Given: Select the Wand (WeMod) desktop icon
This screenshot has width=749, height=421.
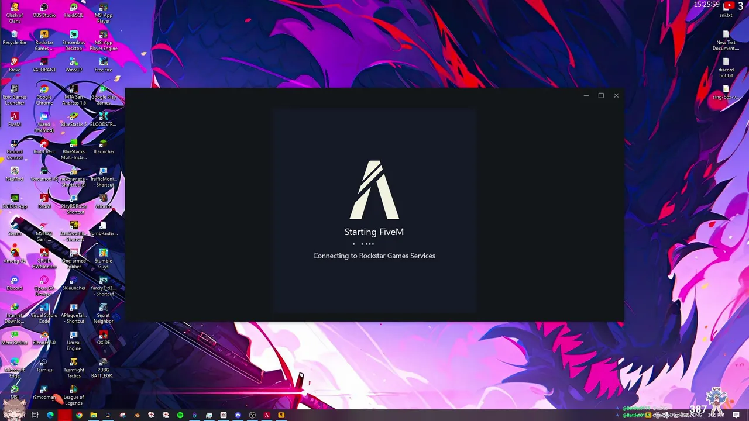Looking at the screenshot, I should 44,122.
